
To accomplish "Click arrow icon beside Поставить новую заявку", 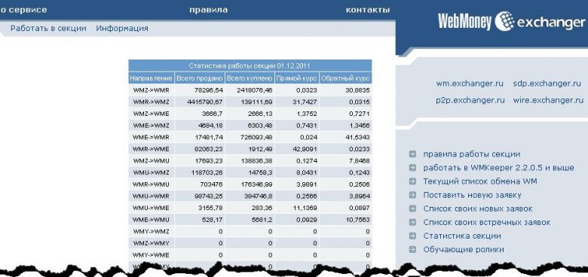I will 412,195.
